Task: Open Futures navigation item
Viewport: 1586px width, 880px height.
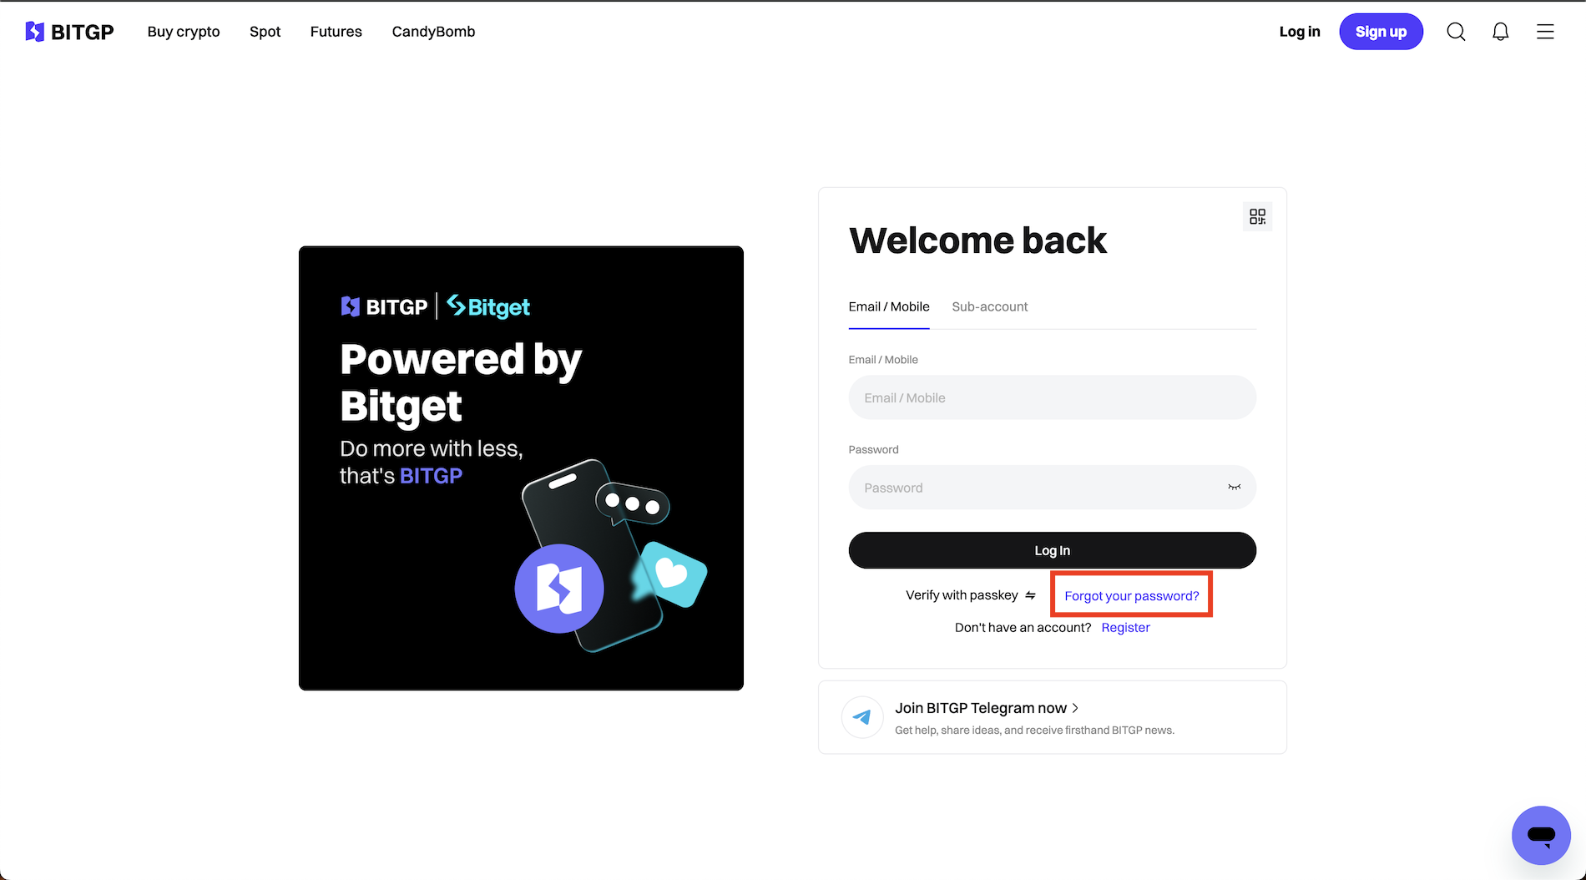Action: 336,32
